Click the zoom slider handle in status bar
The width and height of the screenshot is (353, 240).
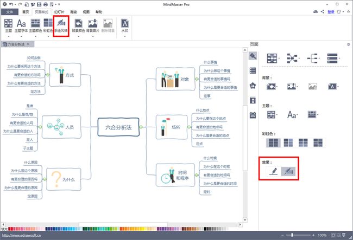click(x=292, y=235)
